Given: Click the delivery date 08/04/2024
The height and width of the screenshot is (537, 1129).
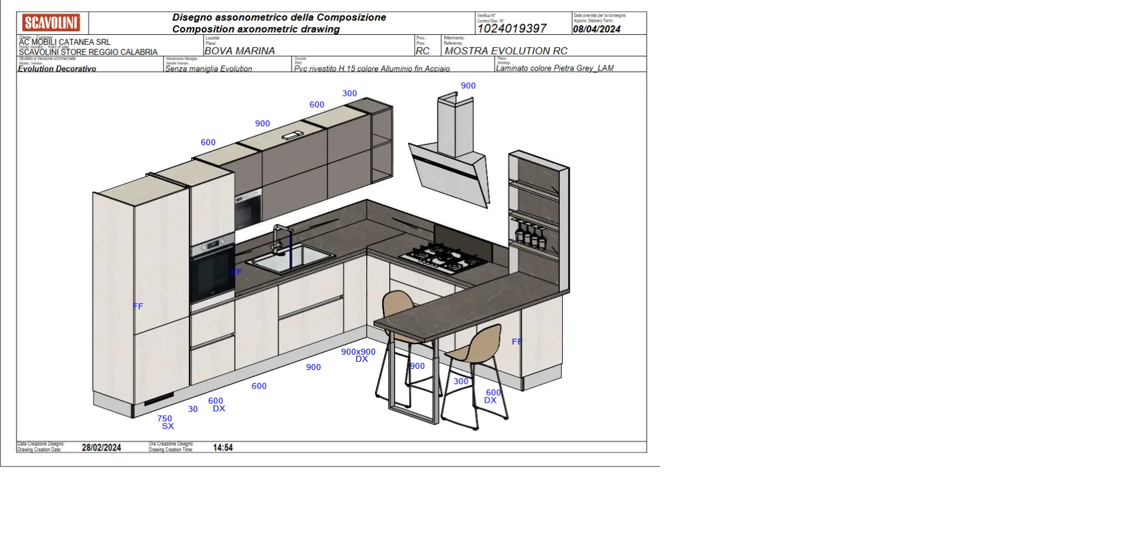Looking at the screenshot, I should (x=596, y=29).
